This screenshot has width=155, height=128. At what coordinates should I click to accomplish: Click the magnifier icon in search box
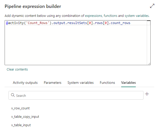[13, 96]
